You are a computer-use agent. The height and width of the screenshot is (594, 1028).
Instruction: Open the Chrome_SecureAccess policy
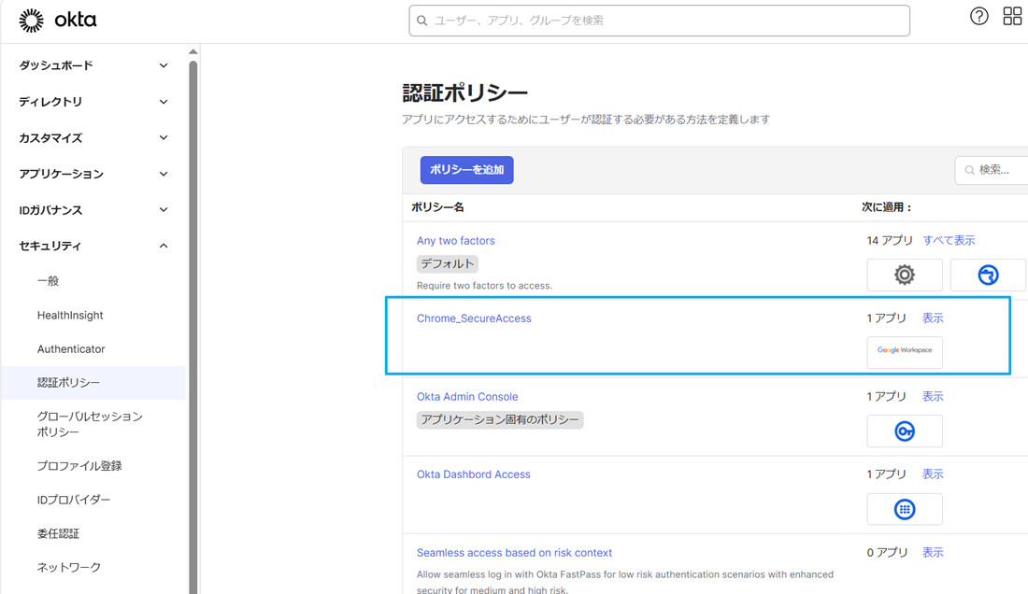click(x=474, y=318)
